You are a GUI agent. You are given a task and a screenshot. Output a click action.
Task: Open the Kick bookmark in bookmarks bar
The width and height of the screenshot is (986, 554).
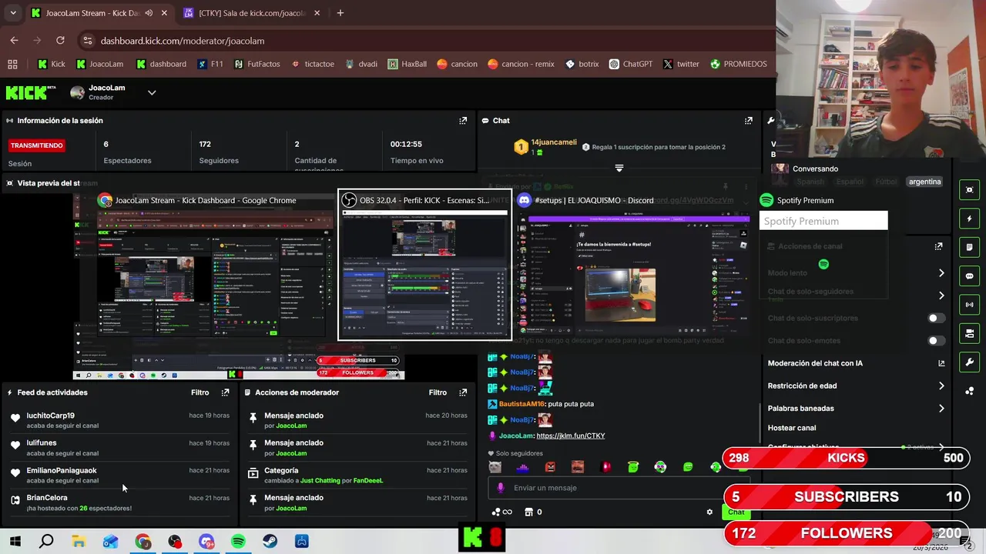[x=52, y=64]
